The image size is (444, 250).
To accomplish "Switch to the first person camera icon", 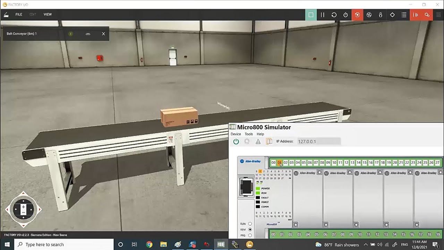I will tap(381, 15).
